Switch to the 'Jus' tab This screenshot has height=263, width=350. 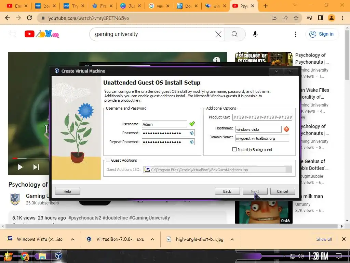click(130, 6)
